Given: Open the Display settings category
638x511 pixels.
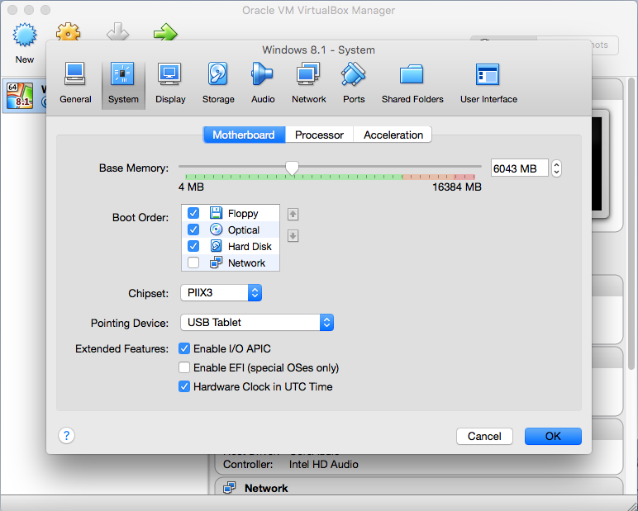Looking at the screenshot, I should (x=170, y=83).
